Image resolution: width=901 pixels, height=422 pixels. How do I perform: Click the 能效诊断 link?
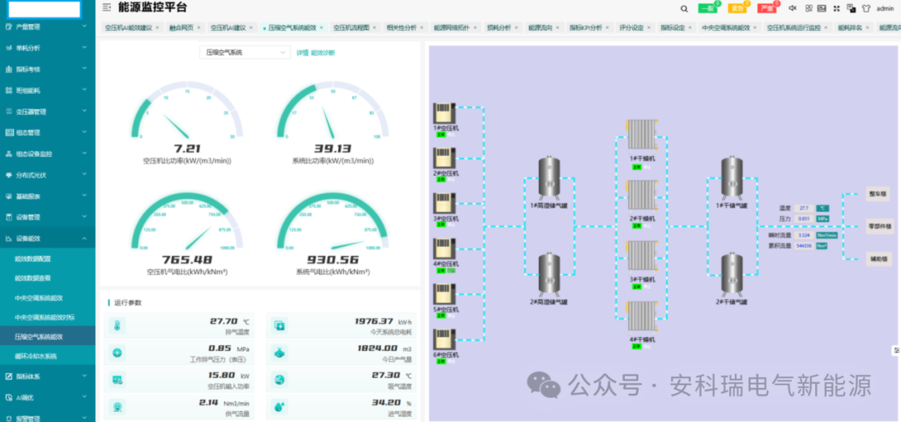point(322,53)
